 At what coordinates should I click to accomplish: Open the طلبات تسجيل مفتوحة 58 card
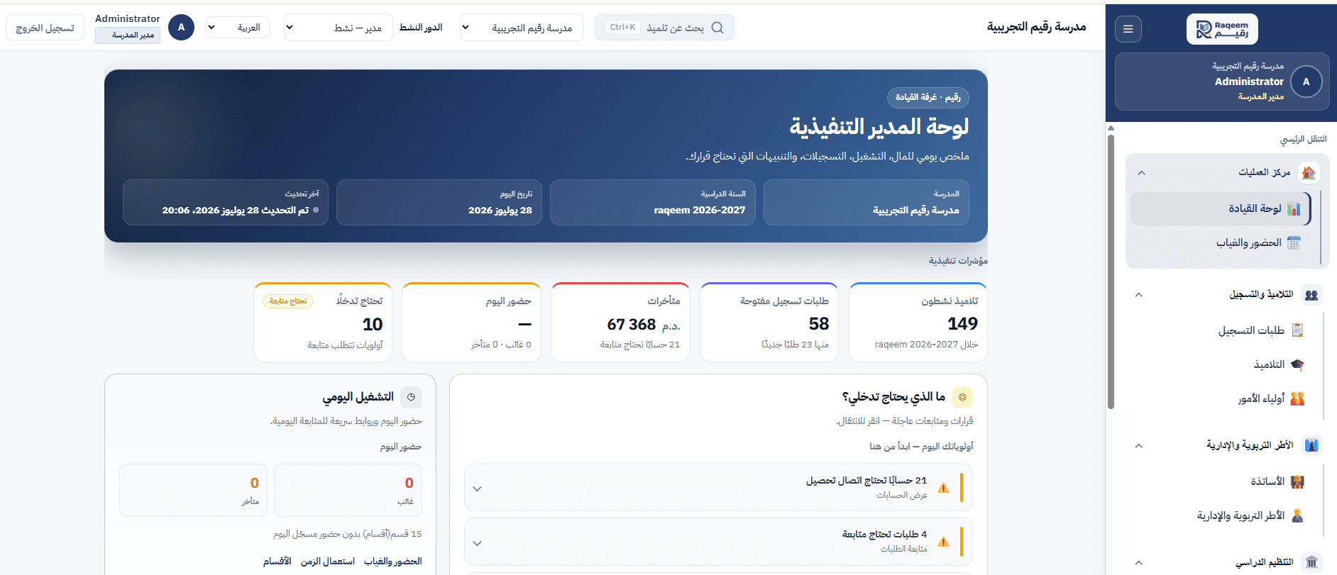[769, 323]
